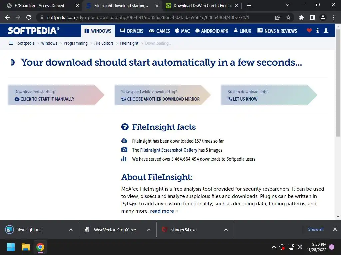
Task: Click the Chrome taskbar icon
Action: click(40, 247)
